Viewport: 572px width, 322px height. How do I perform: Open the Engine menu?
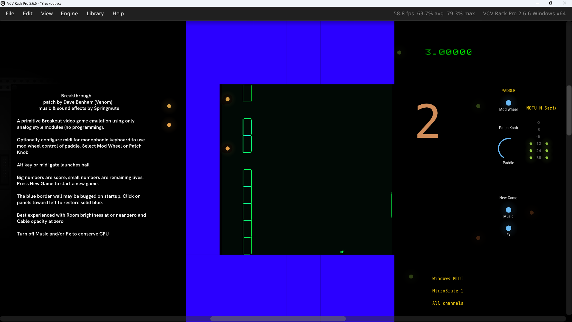click(x=69, y=13)
